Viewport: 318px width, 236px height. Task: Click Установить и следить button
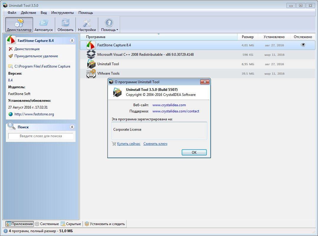105,224
